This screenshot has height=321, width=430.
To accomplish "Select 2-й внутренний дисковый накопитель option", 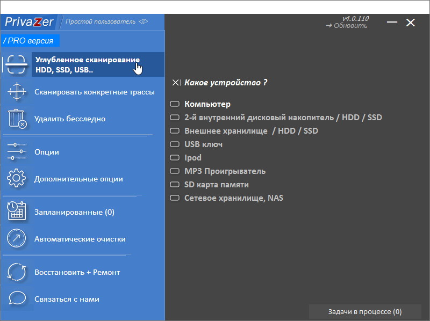I will 276,118.
